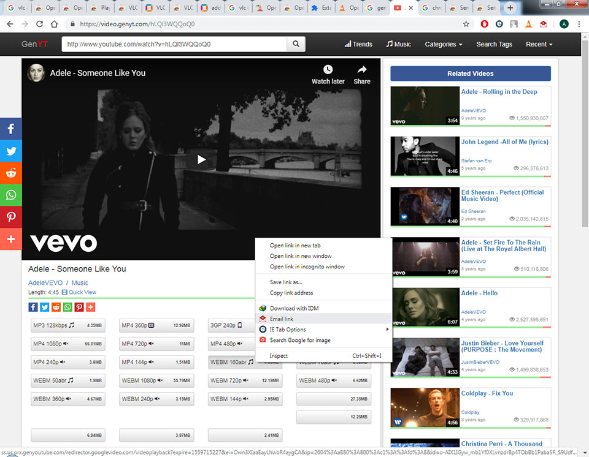Open Music in navigation bar
The width and height of the screenshot is (589, 457).
[399, 44]
